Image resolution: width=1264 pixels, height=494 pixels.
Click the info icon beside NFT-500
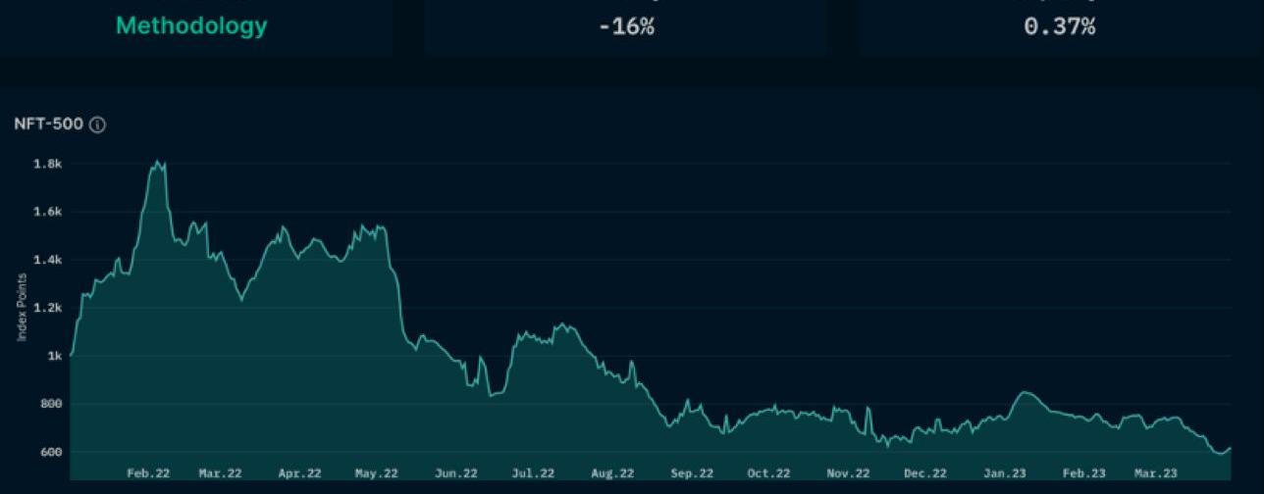[x=97, y=124]
